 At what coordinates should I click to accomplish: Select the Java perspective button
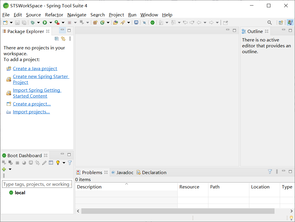click(290, 22)
